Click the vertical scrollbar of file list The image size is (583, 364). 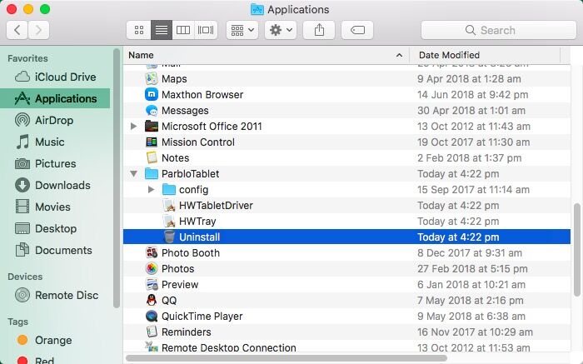click(576, 250)
